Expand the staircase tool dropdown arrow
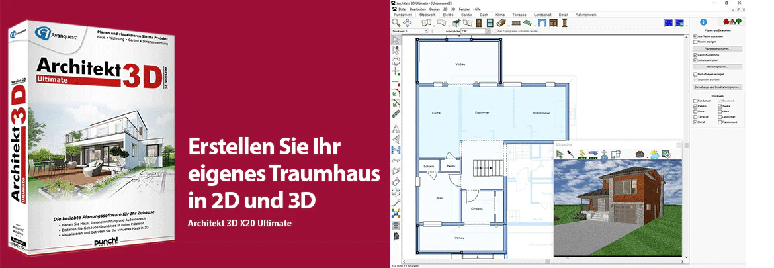Screen dimensions: 774x268 coord(509,26)
